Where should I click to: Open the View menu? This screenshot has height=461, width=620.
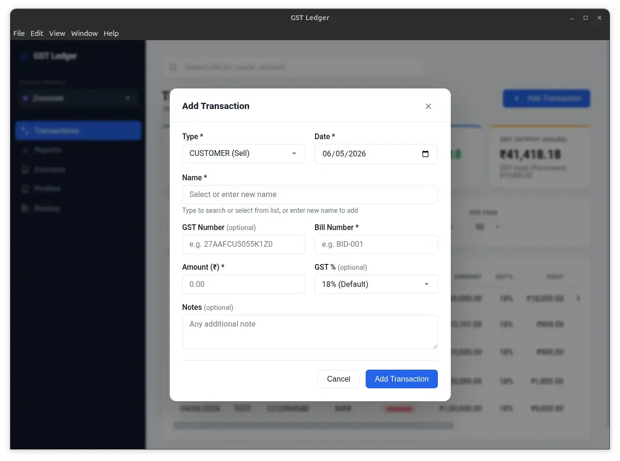(x=57, y=33)
